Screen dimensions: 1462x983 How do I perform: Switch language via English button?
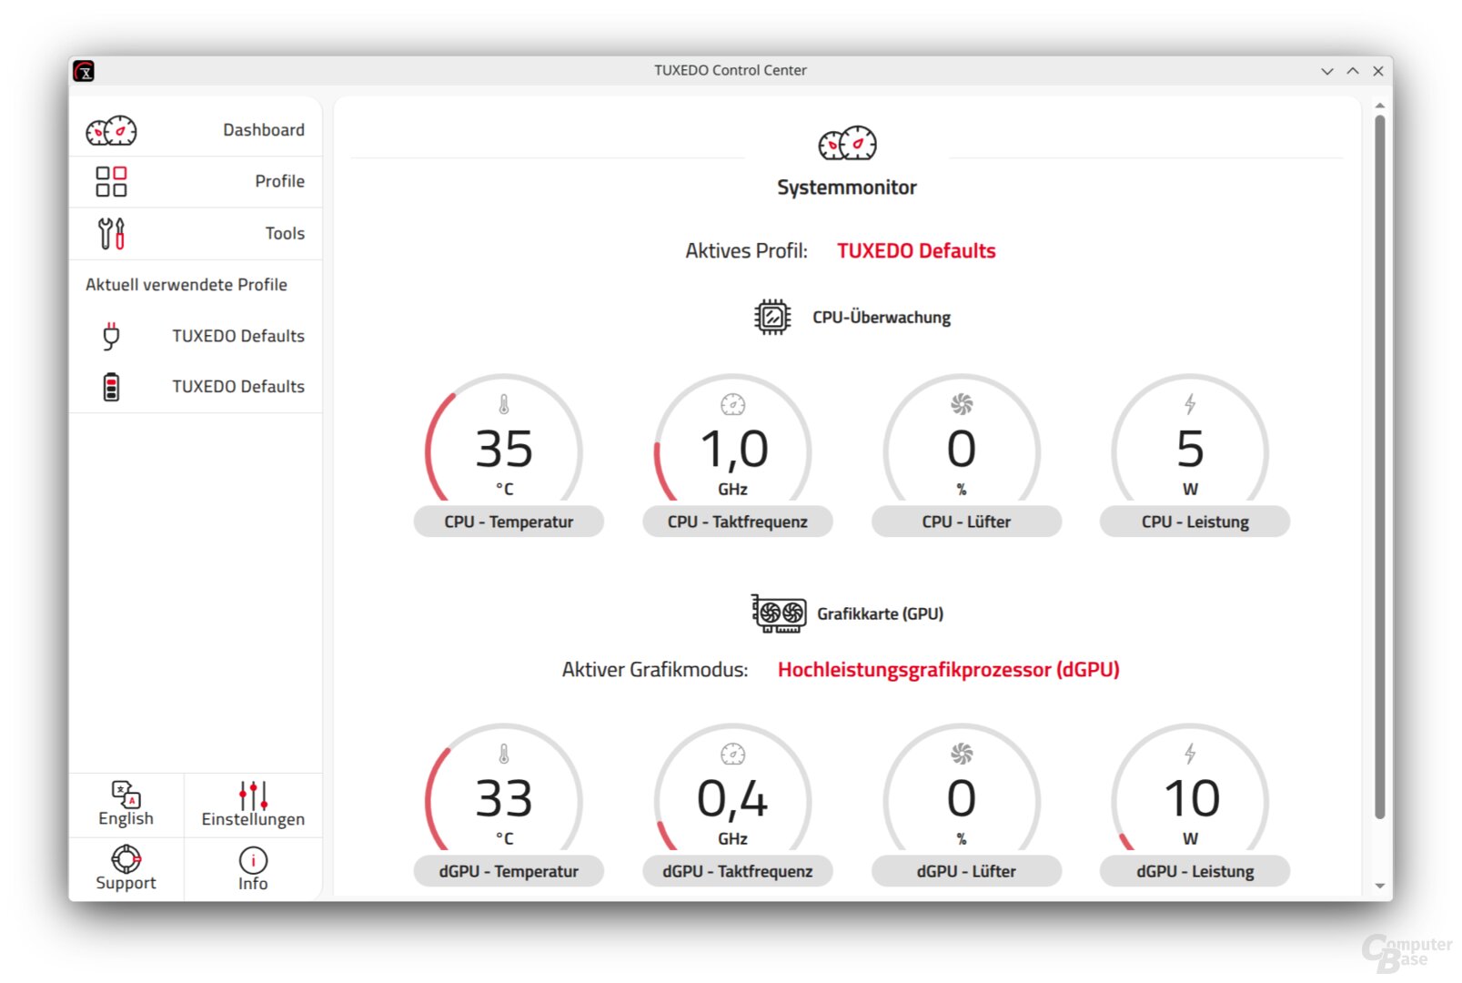pos(126,805)
